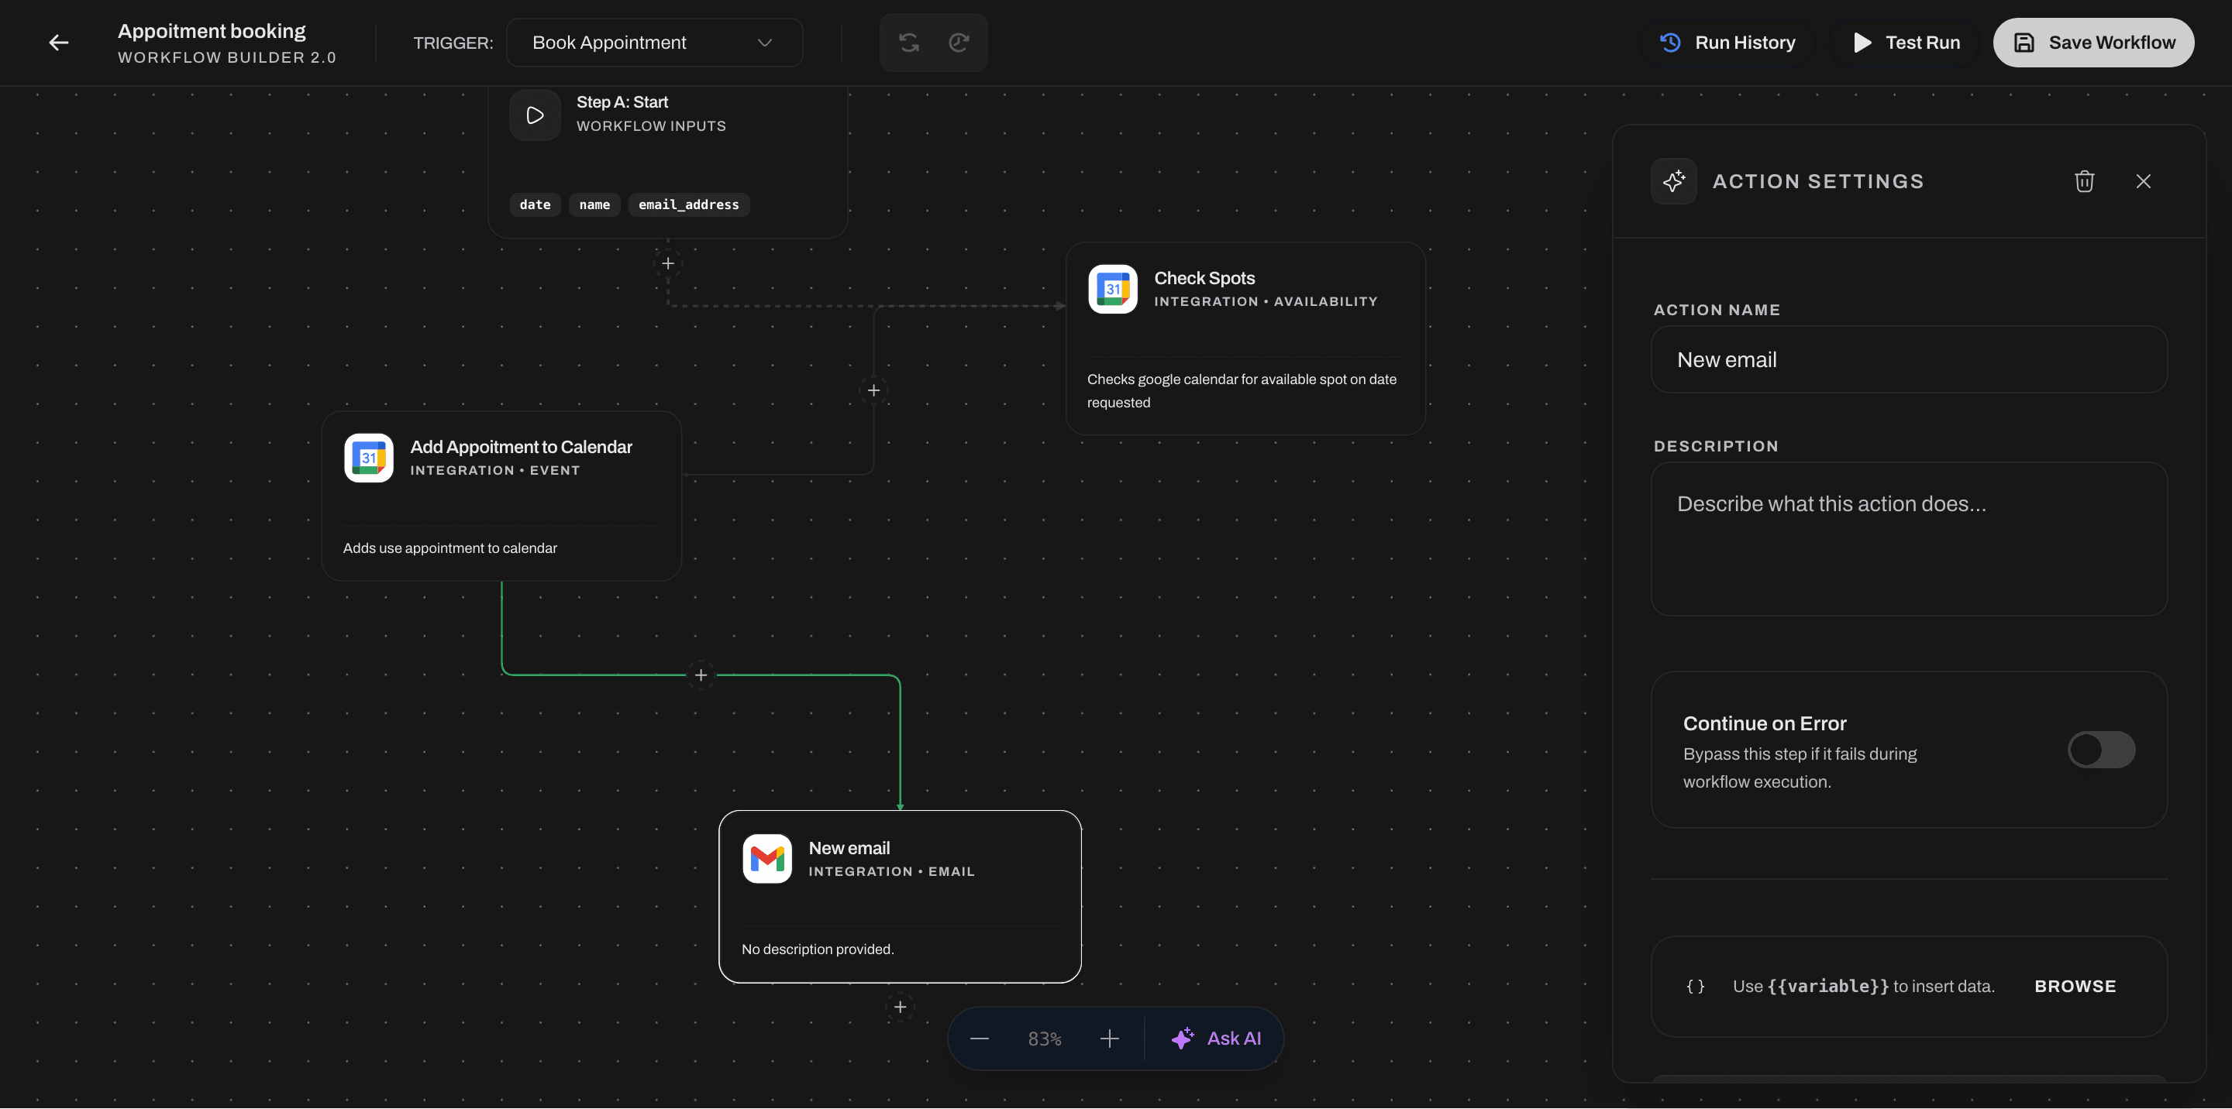Click the undo icon in the toolbar

pyautogui.click(x=909, y=43)
